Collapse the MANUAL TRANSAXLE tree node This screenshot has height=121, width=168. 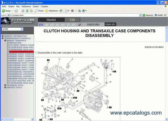coord(5,41)
